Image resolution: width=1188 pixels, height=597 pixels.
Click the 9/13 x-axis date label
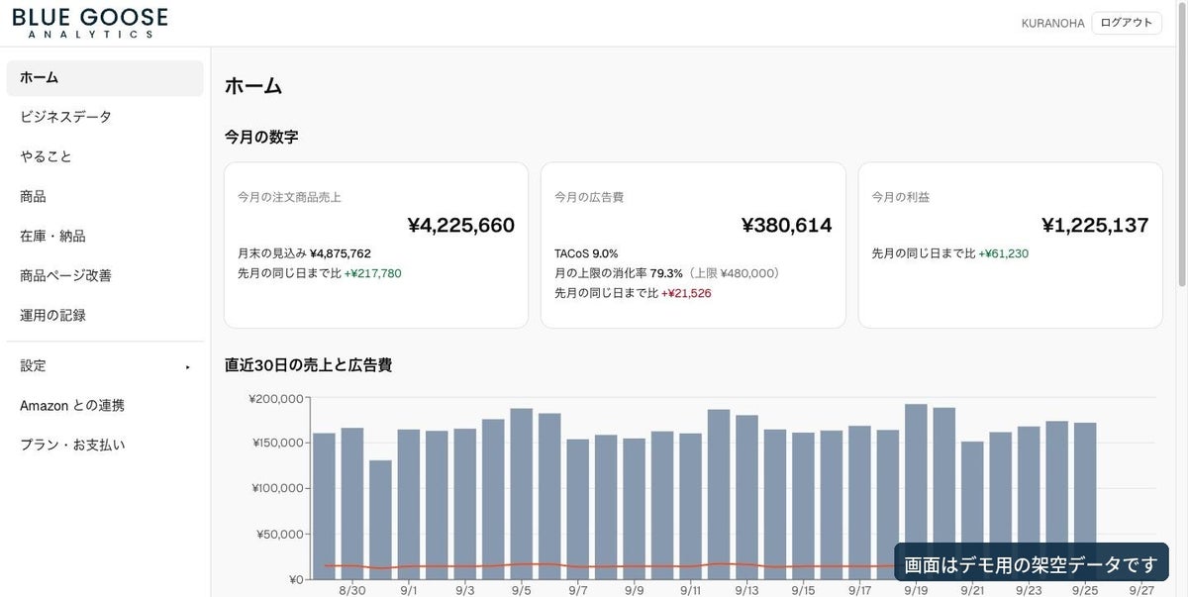(x=747, y=590)
